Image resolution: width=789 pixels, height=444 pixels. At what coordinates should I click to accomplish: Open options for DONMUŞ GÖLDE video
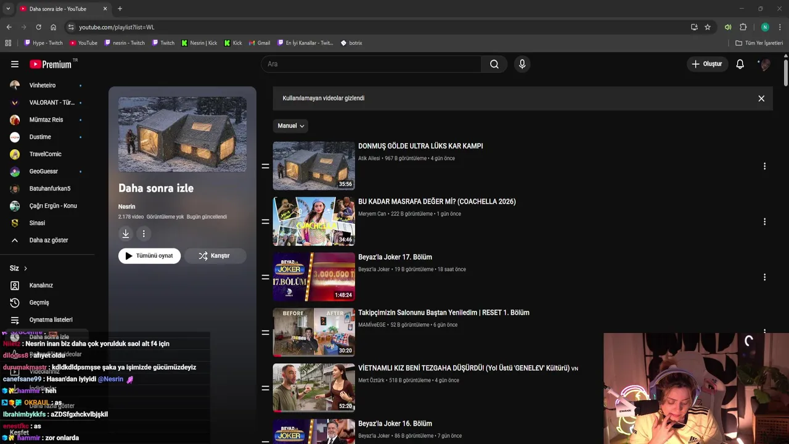tap(764, 166)
